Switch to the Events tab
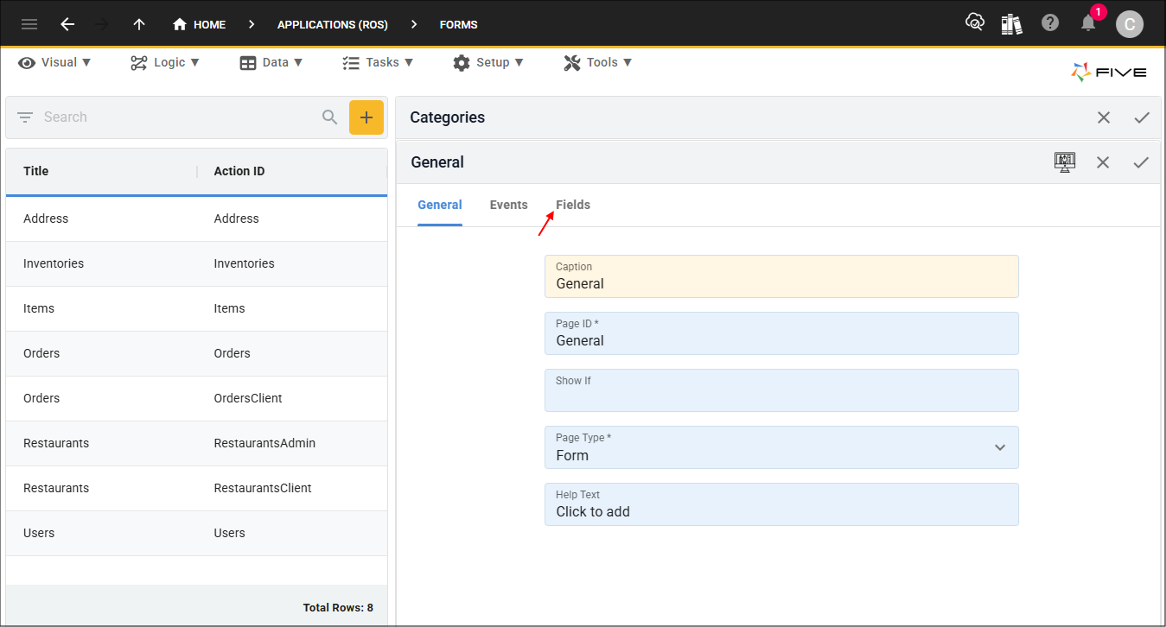The image size is (1166, 627). coord(509,205)
